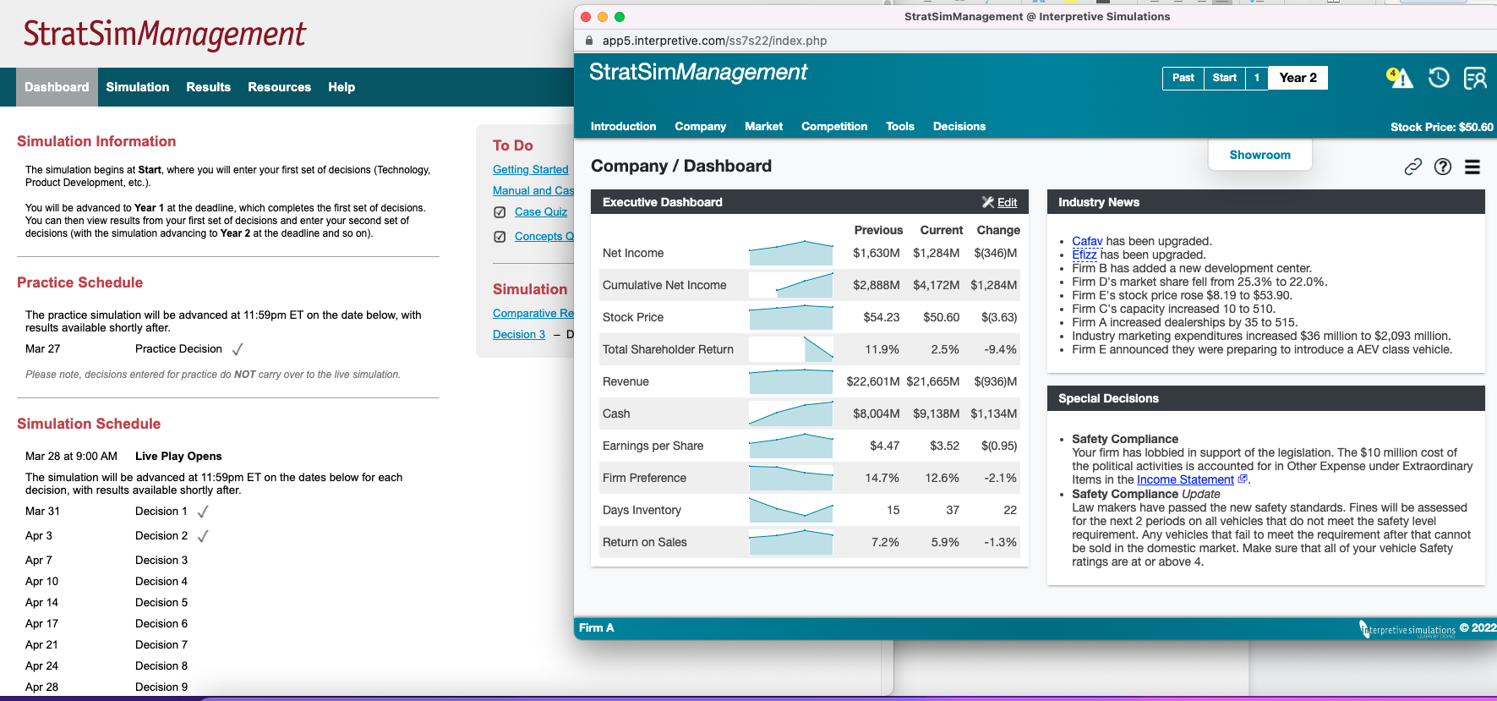The image size is (1497, 701).
Task: Click the Cash sparkline chart
Action: click(791, 413)
